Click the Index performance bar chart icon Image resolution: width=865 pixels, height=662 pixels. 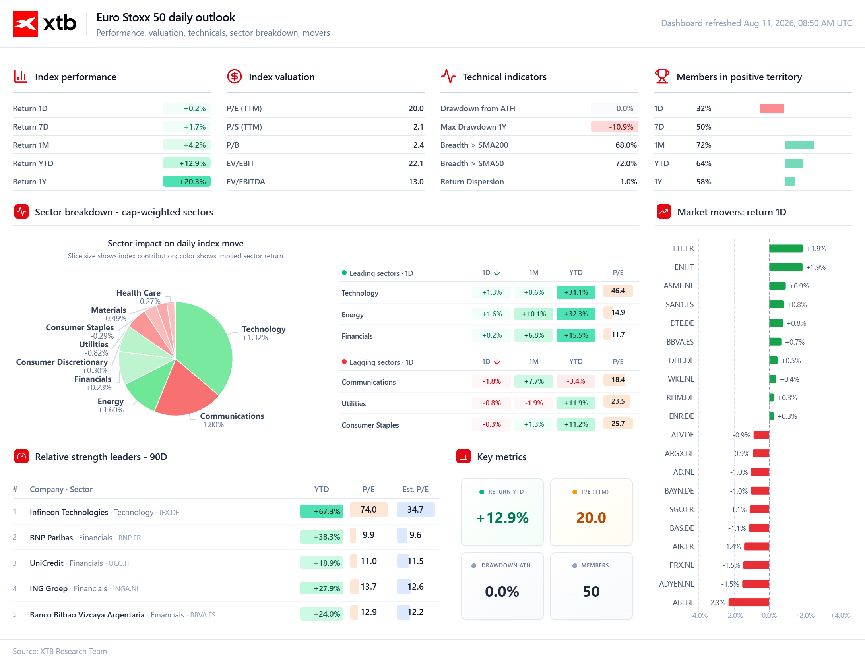coord(20,77)
